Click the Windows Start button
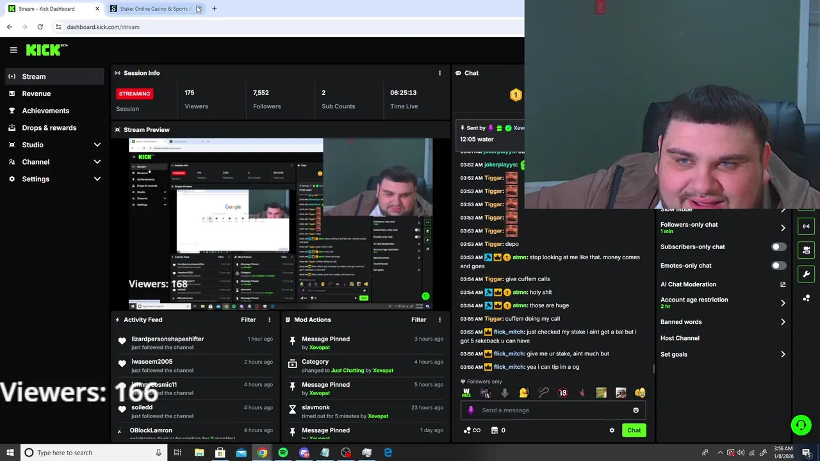This screenshot has width=820, height=461. pyautogui.click(x=10, y=453)
